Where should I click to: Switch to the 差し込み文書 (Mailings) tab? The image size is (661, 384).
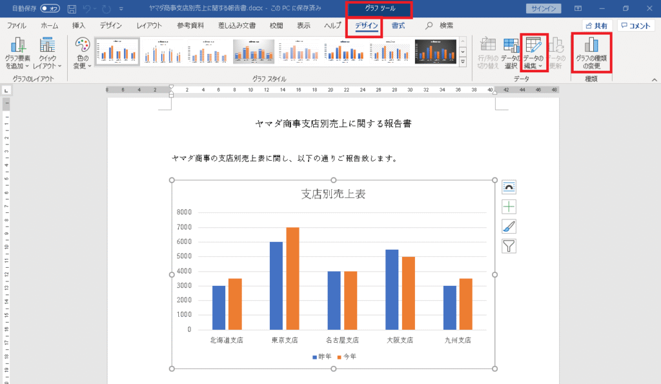point(237,25)
